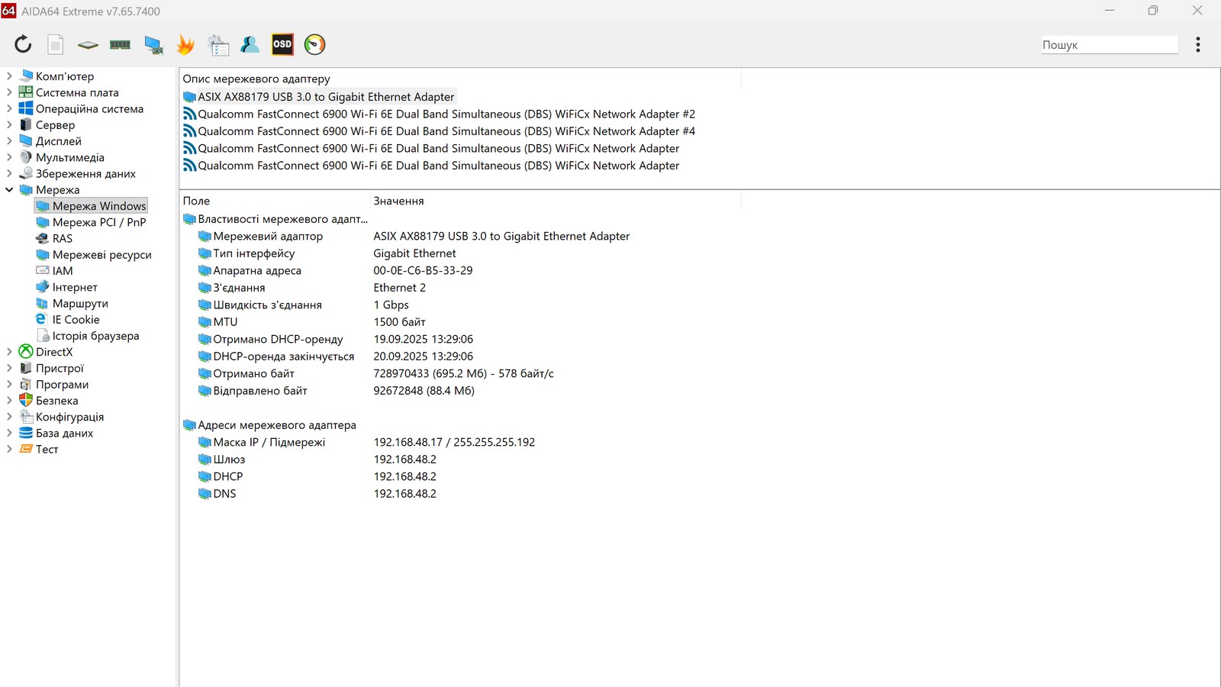Click the Системна плата motherboard icon

[x=26, y=92]
